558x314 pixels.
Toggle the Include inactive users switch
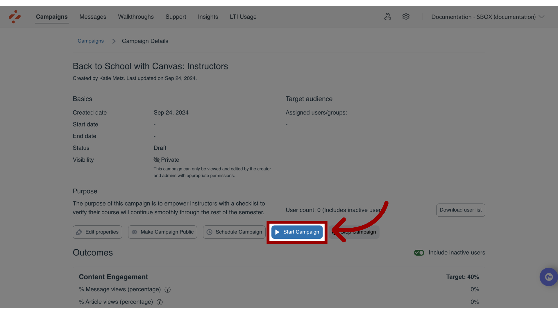pyautogui.click(x=419, y=253)
